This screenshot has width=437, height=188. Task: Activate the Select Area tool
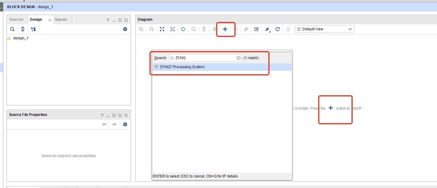[x=173, y=29]
